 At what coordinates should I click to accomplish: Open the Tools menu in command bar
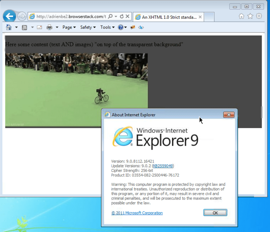(108, 27)
